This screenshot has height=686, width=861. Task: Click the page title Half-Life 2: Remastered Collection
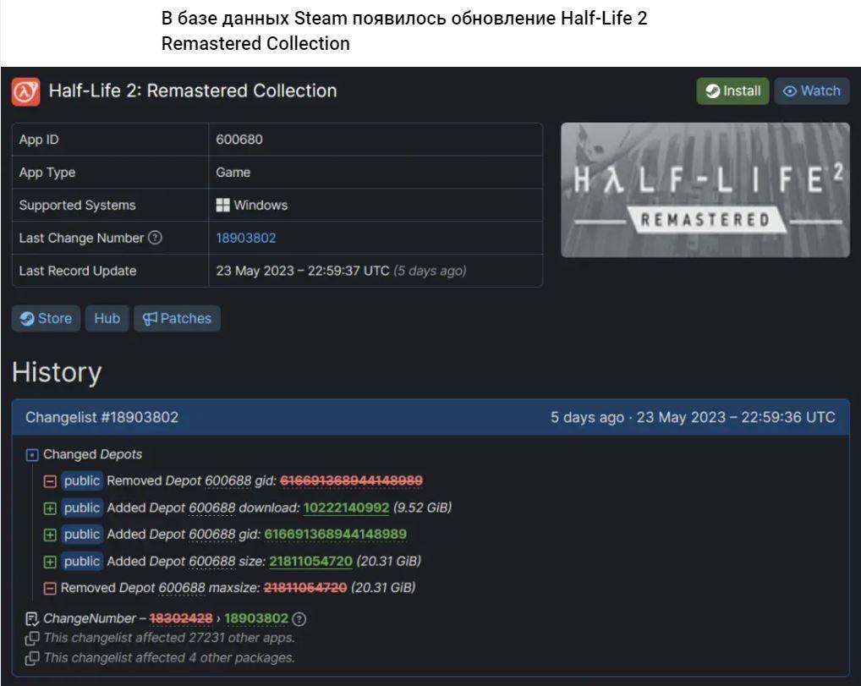(193, 91)
